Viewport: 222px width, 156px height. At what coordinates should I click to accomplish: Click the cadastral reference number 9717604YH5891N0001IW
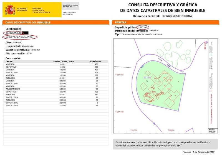[x=177, y=16]
